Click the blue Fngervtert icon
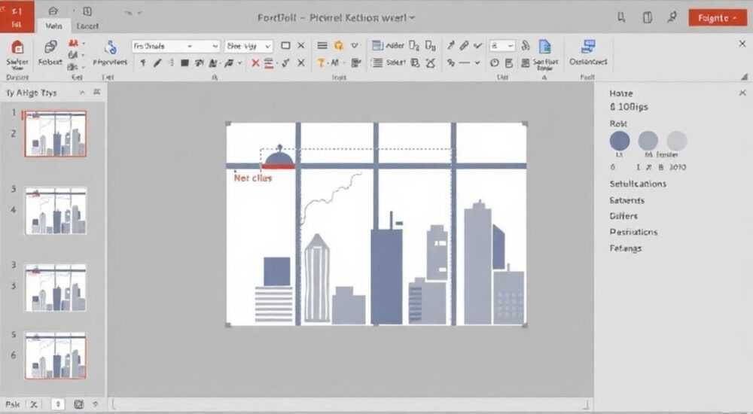 tap(111, 47)
